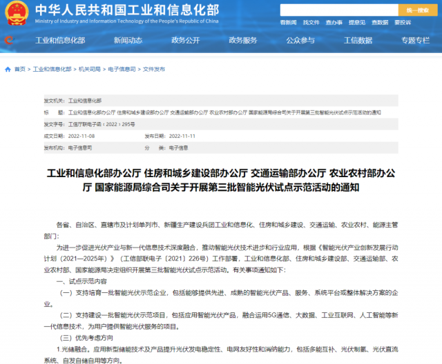Open 专题专栏 in the navigation bar
The width and height of the screenshot is (442, 364).
click(415, 40)
